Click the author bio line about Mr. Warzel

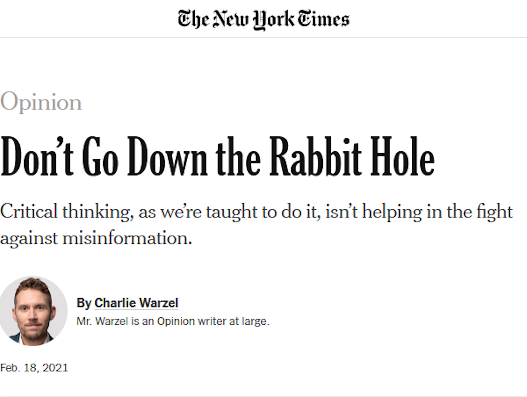pyautogui.click(x=173, y=321)
